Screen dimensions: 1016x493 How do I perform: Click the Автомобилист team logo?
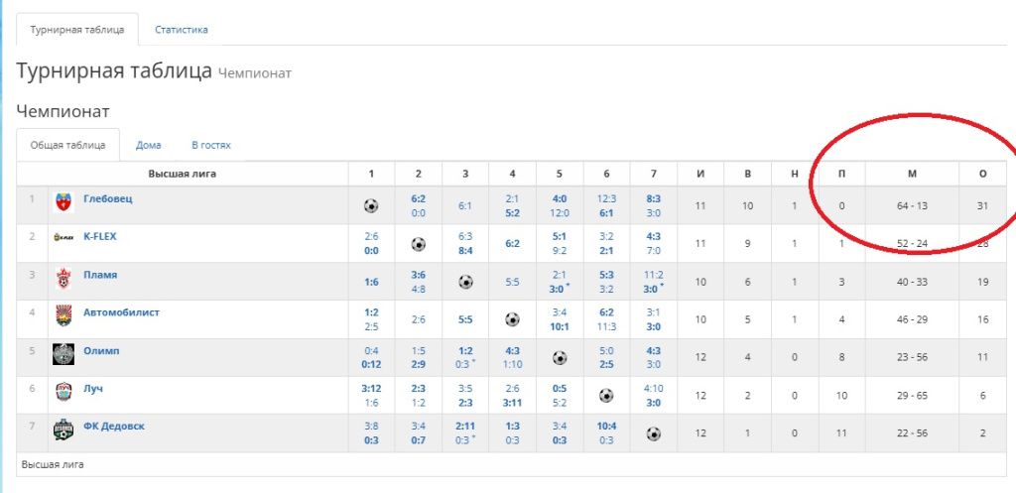(63, 316)
